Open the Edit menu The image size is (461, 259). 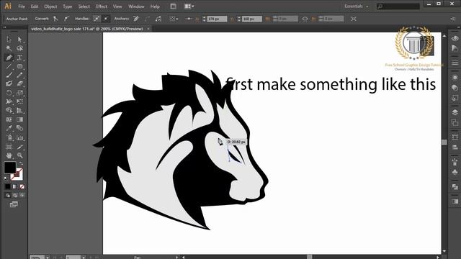pos(35,6)
